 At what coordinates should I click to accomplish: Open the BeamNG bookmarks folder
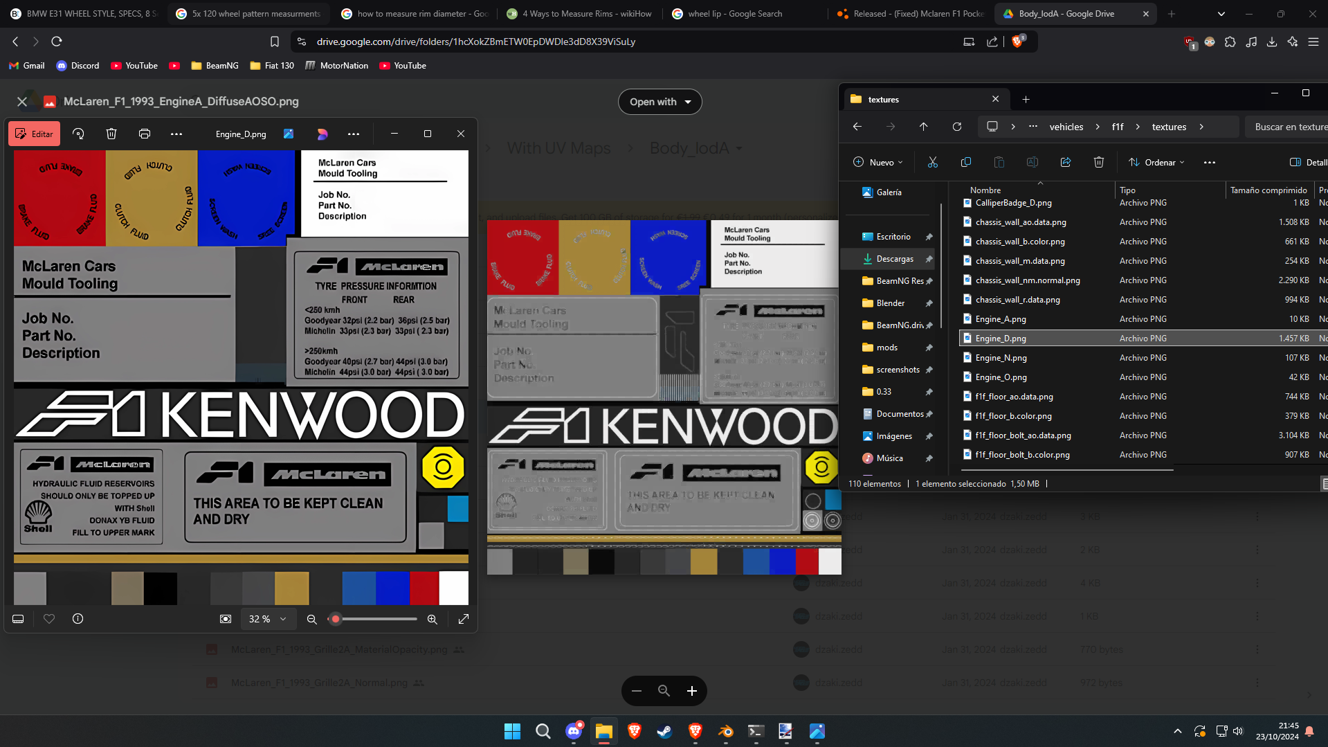pos(215,66)
